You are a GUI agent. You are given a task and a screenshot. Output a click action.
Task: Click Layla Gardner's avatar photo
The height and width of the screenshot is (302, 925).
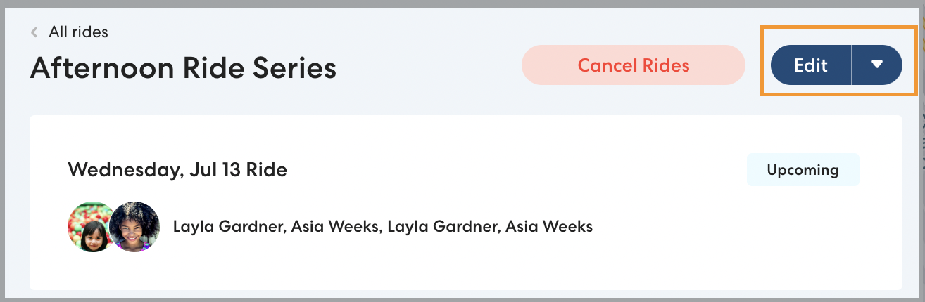tap(92, 228)
